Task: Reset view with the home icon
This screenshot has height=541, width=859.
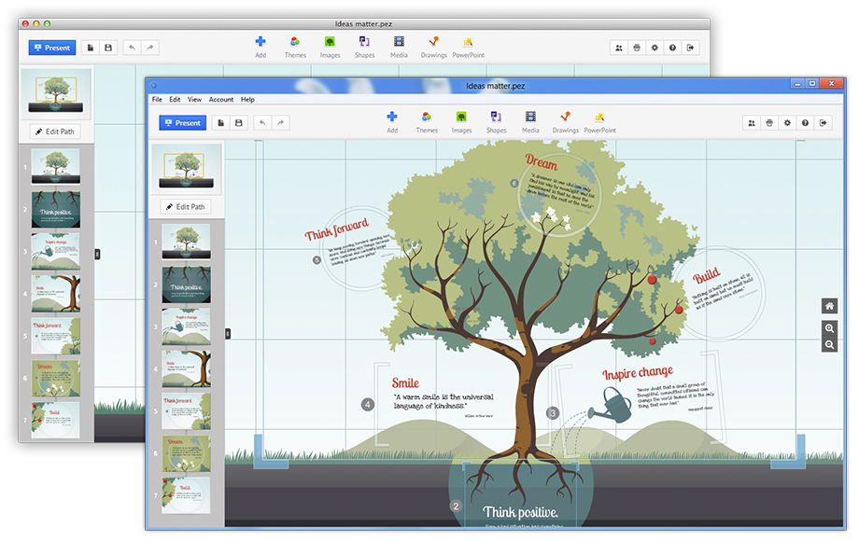Action: (x=828, y=305)
